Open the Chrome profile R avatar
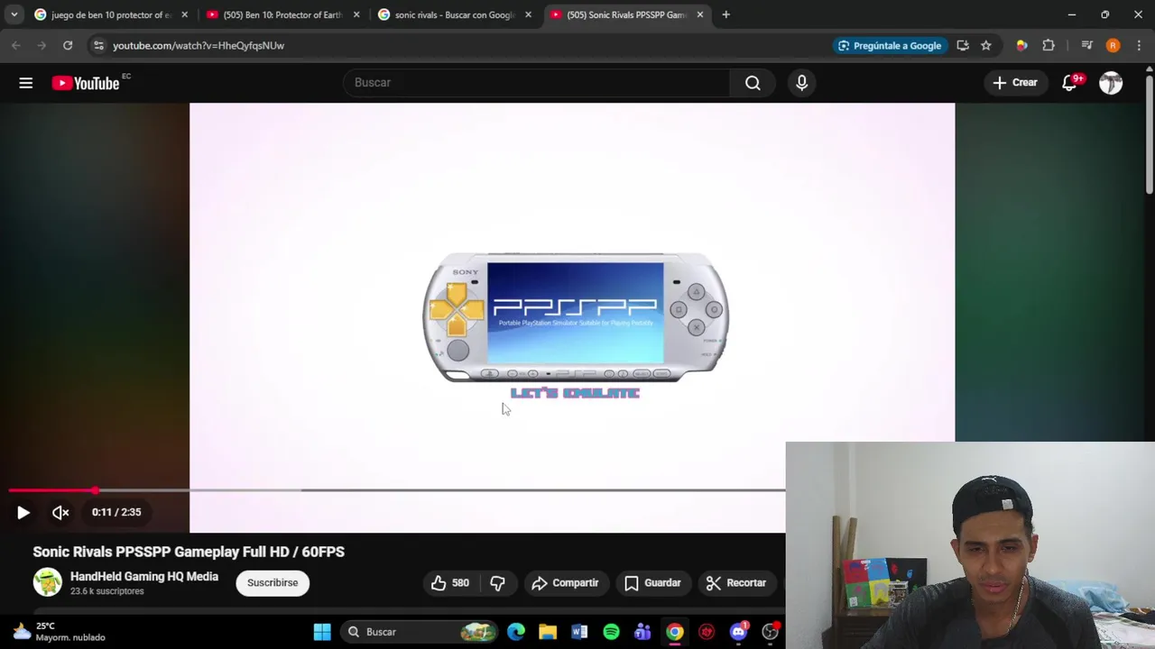Screen dimensions: 1155x649 [1113, 45]
